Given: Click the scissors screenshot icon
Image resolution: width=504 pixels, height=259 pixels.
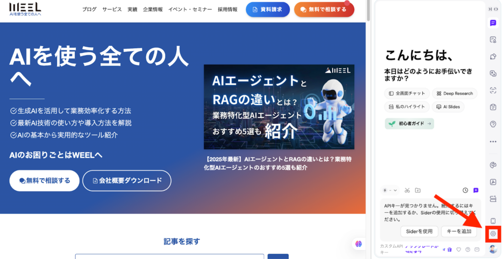Looking at the screenshot, I should (x=407, y=190).
